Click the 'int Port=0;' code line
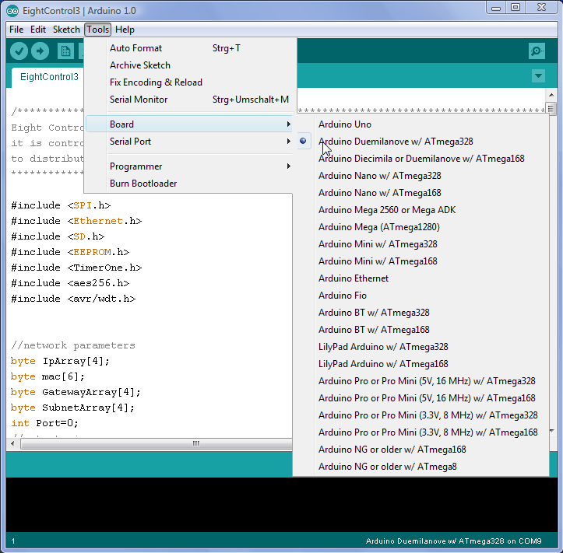 point(45,423)
